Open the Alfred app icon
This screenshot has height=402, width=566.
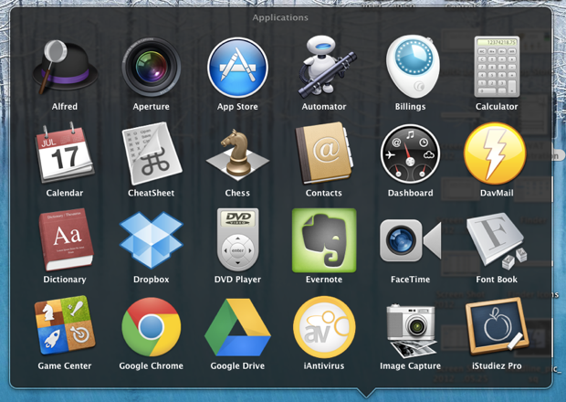click(65, 67)
